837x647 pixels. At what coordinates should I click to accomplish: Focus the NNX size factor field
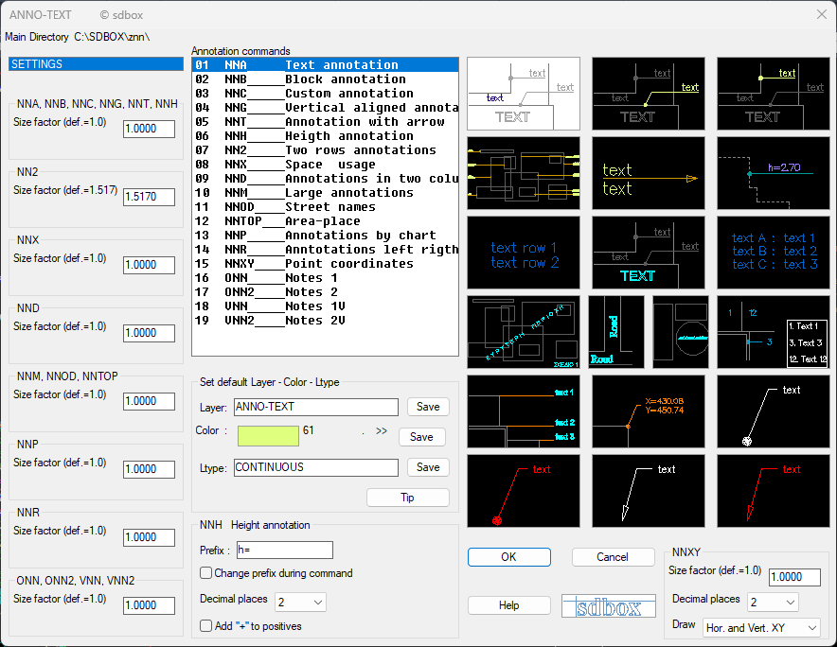pyautogui.click(x=149, y=265)
